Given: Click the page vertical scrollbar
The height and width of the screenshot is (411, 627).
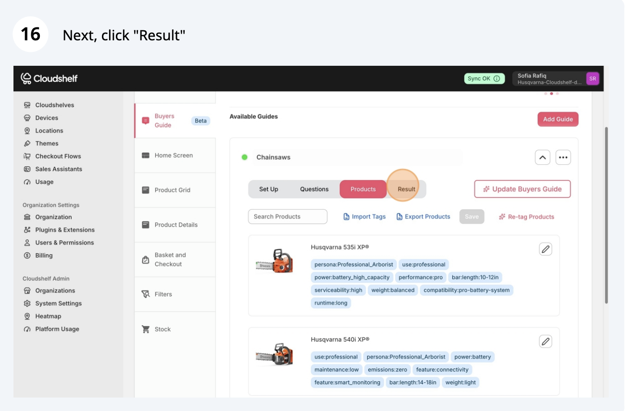Looking at the screenshot, I should click(x=606, y=215).
